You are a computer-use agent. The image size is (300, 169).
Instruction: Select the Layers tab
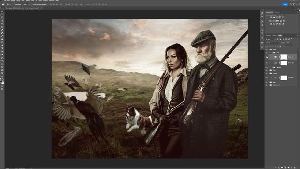point(280,36)
